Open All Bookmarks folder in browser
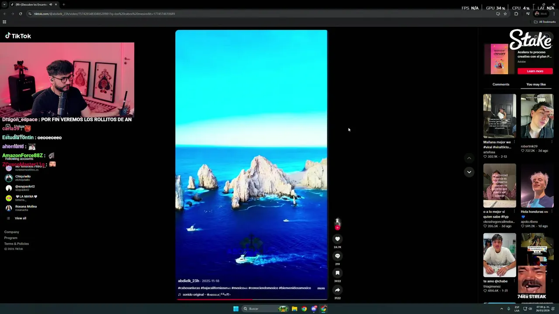Image resolution: width=559 pixels, height=314 pixels. click(x=545, y=22)
